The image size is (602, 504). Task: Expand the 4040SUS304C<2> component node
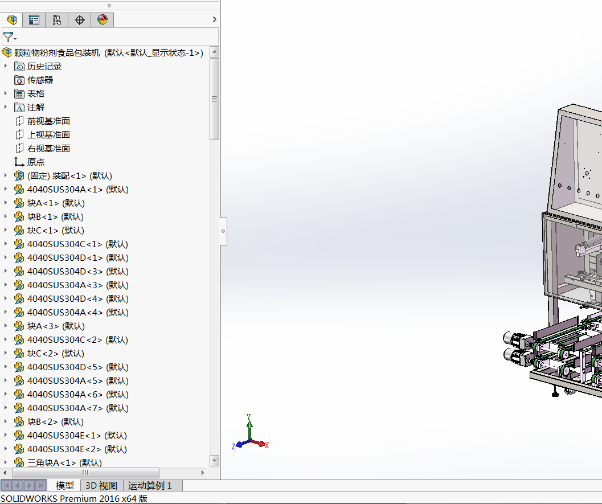[5, 339]
